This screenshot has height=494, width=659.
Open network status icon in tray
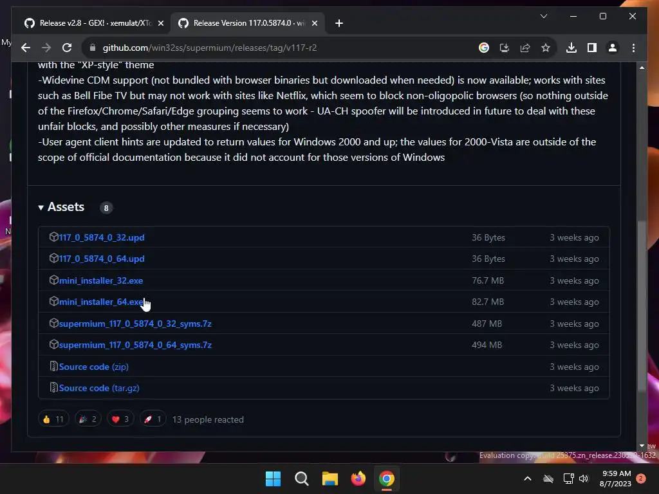pyautogui.click(x=568, y=479)
